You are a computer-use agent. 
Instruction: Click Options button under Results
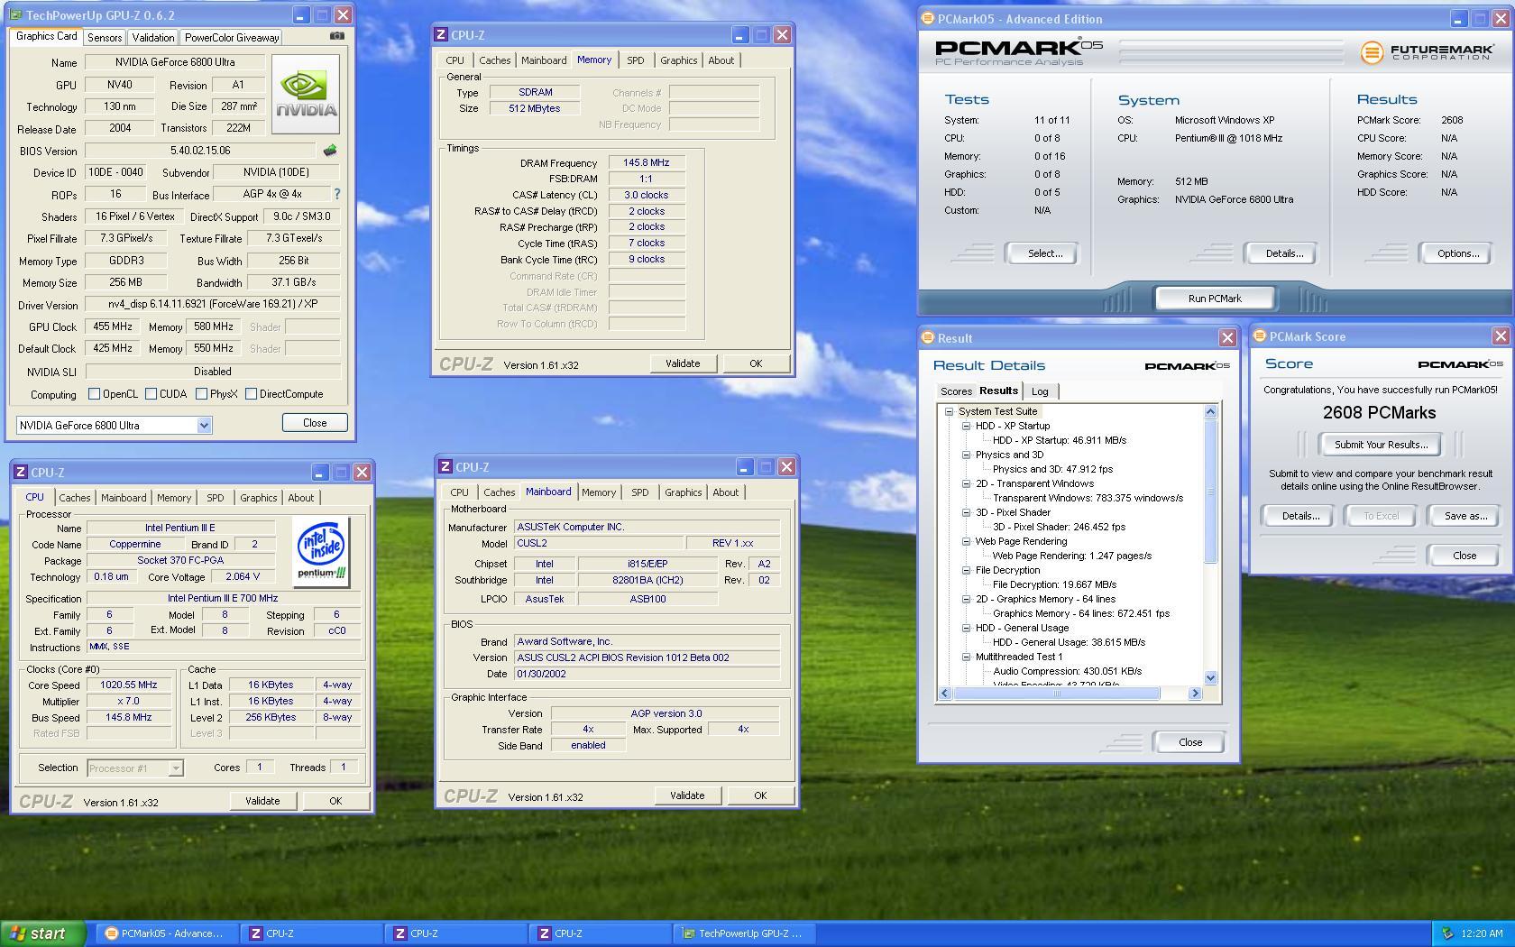point(1458,253)
